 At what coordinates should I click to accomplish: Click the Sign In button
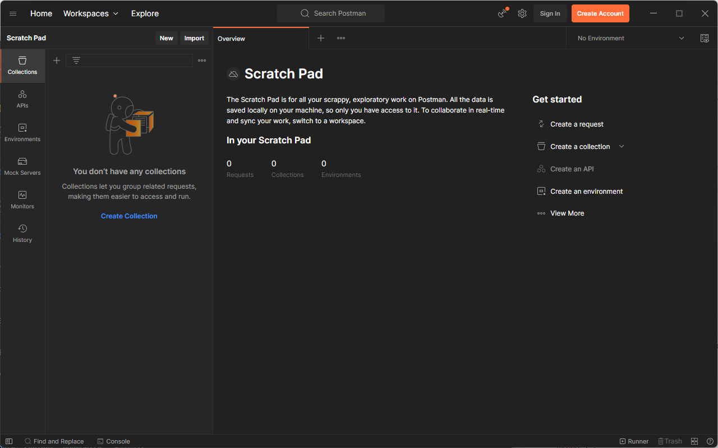550,13
